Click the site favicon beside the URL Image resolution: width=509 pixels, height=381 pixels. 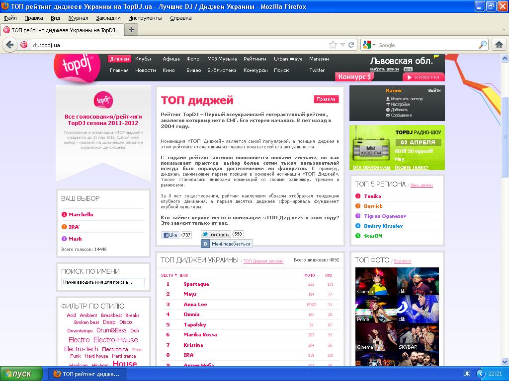click(x=24, y=45)
